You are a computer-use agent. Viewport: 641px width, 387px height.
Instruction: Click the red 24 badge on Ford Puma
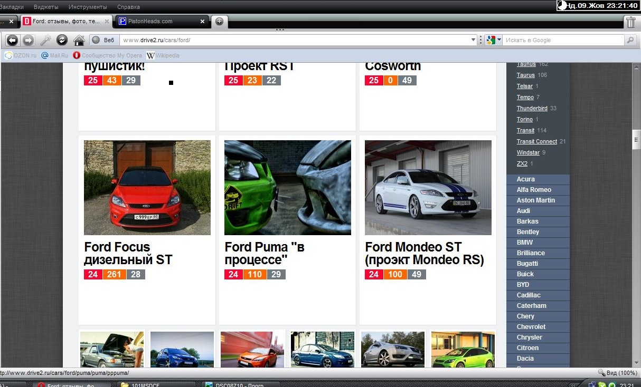[233, 274]
